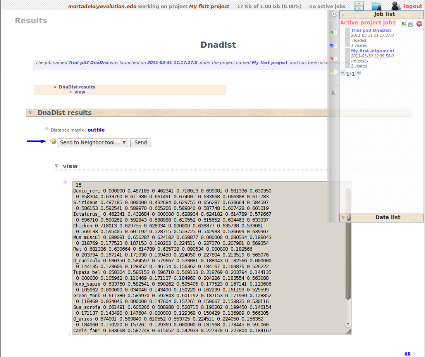Open the Send to Neighbor tool dropdown
This screenshot has width=425, height=357.
pos(93,142)
